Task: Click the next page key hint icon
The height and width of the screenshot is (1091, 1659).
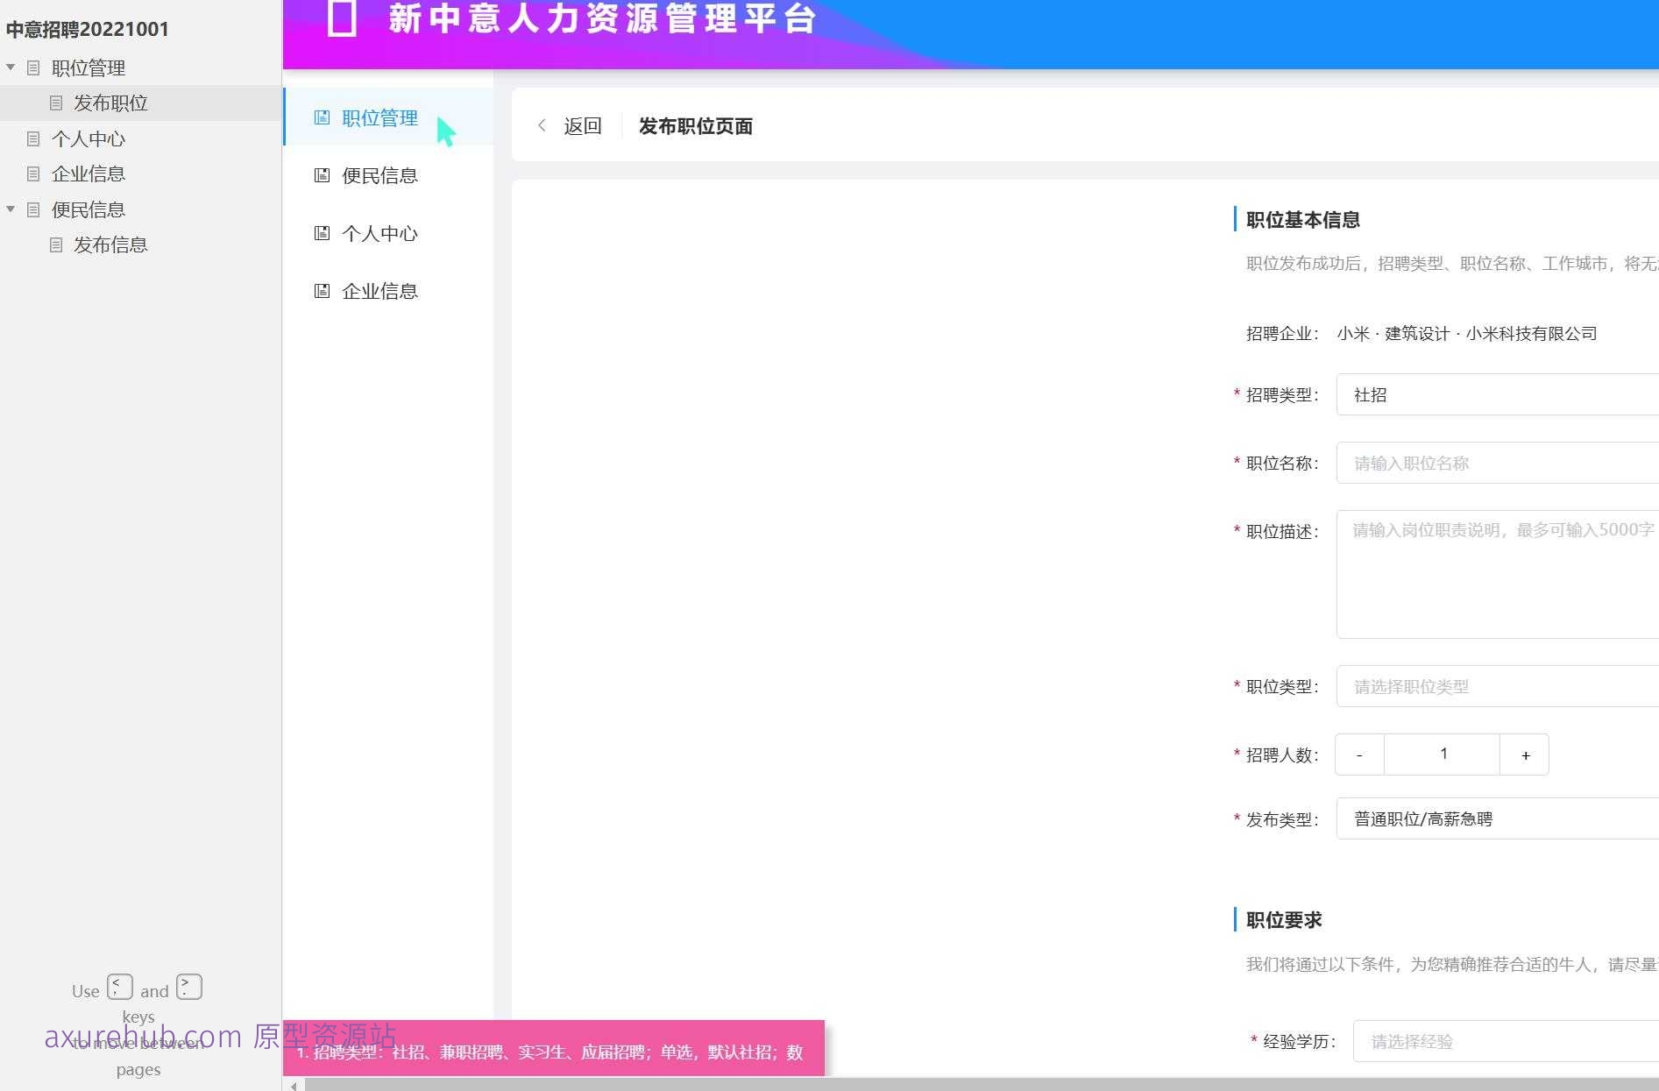Action: (189, 987)
